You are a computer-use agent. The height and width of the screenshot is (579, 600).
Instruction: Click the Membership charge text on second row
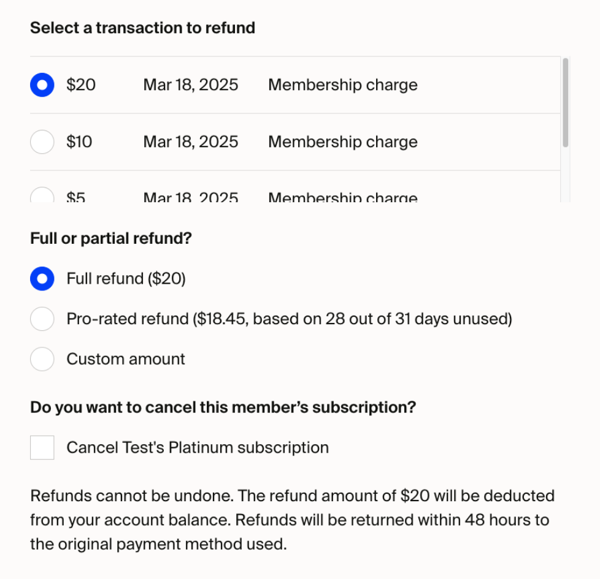[x=342, y=142]
